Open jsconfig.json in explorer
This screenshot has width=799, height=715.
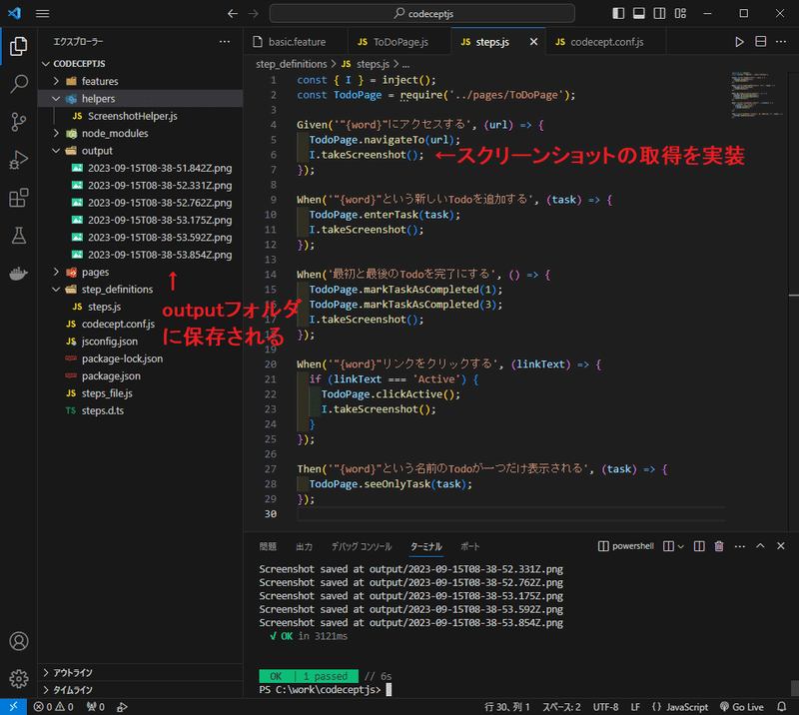[140, 341]
